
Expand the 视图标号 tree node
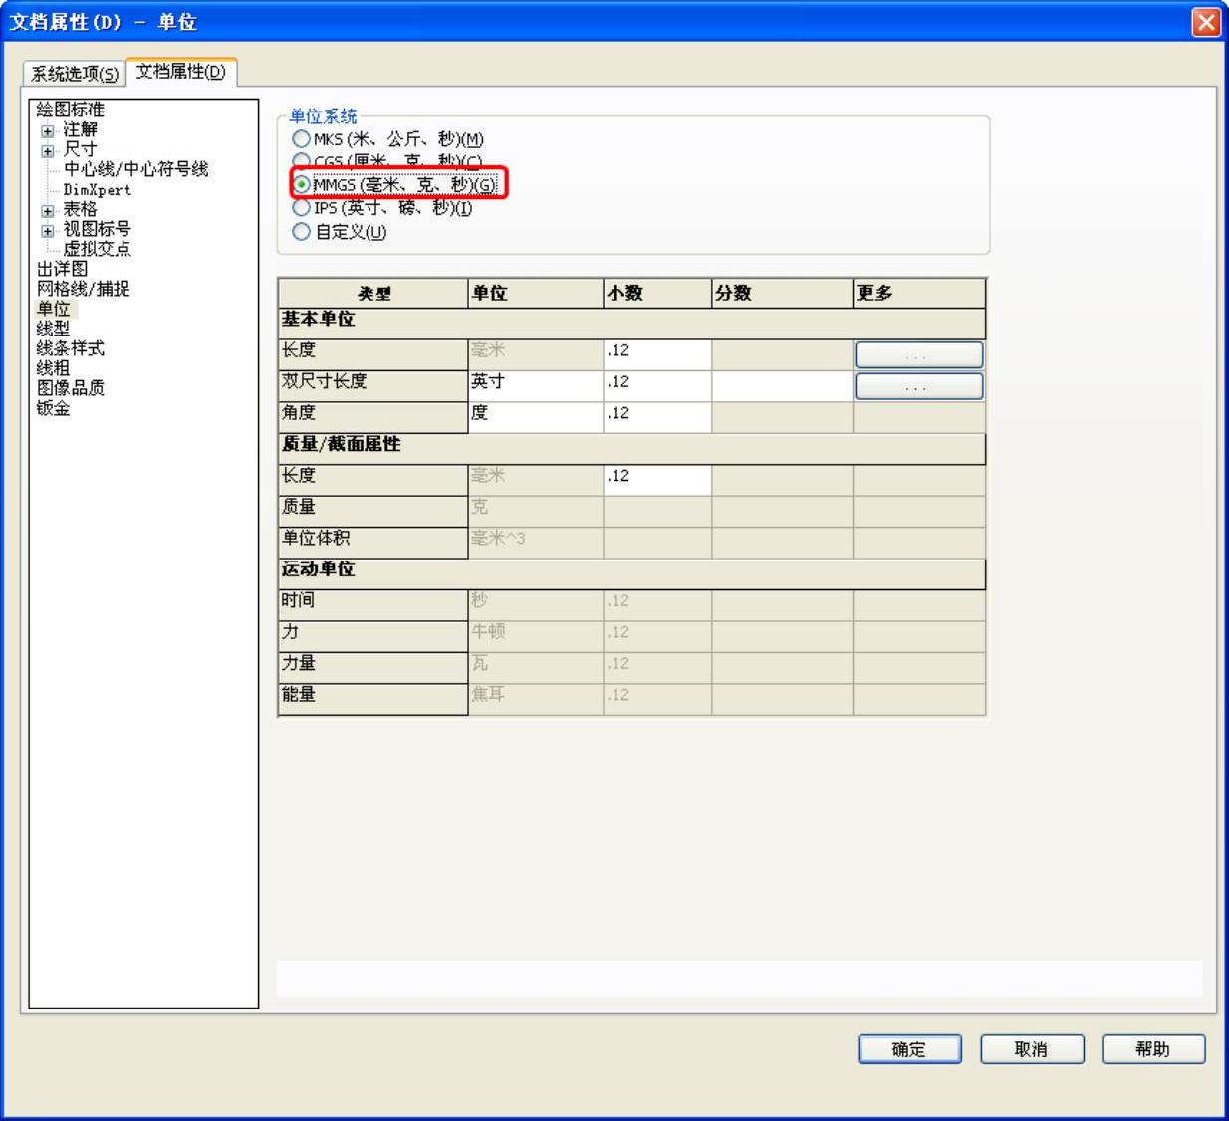click(x=47, y=231)
